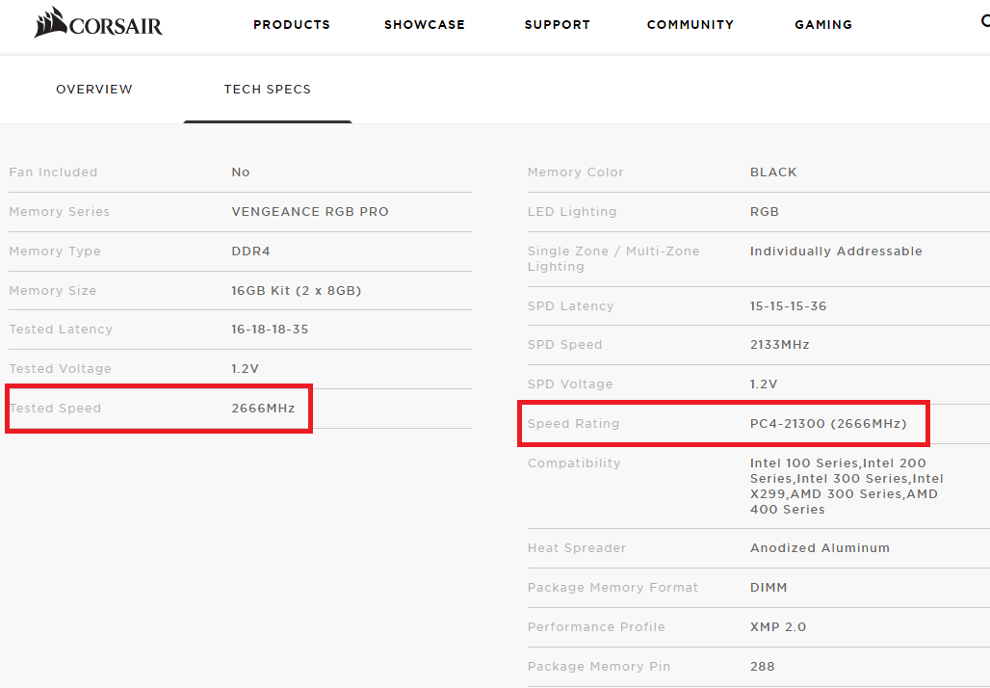Screen dimensions: 990x688
Task: Select VENGEANCE RGB PRO value
Action: coord(310,212)
